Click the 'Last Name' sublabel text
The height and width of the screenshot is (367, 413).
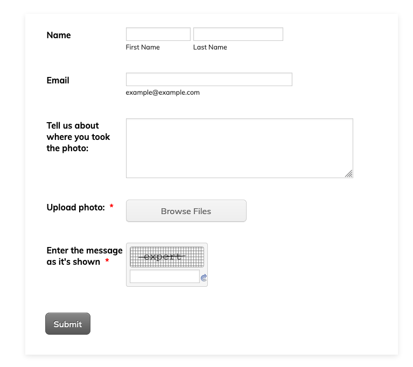tap(210, 47)
